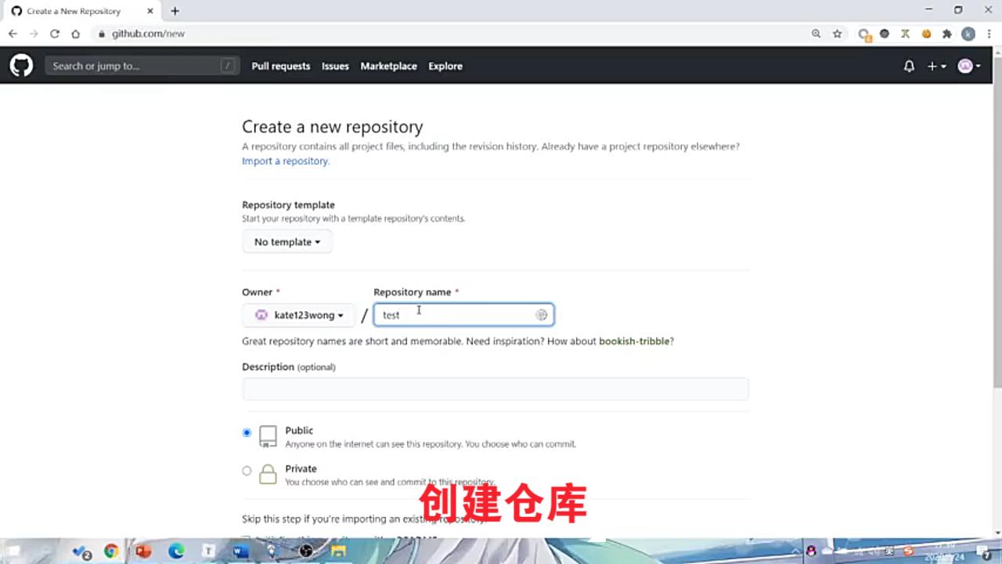Screen dimensions: 1002x564
Task: Bookmark this page with the star
Action: (838, 34)
